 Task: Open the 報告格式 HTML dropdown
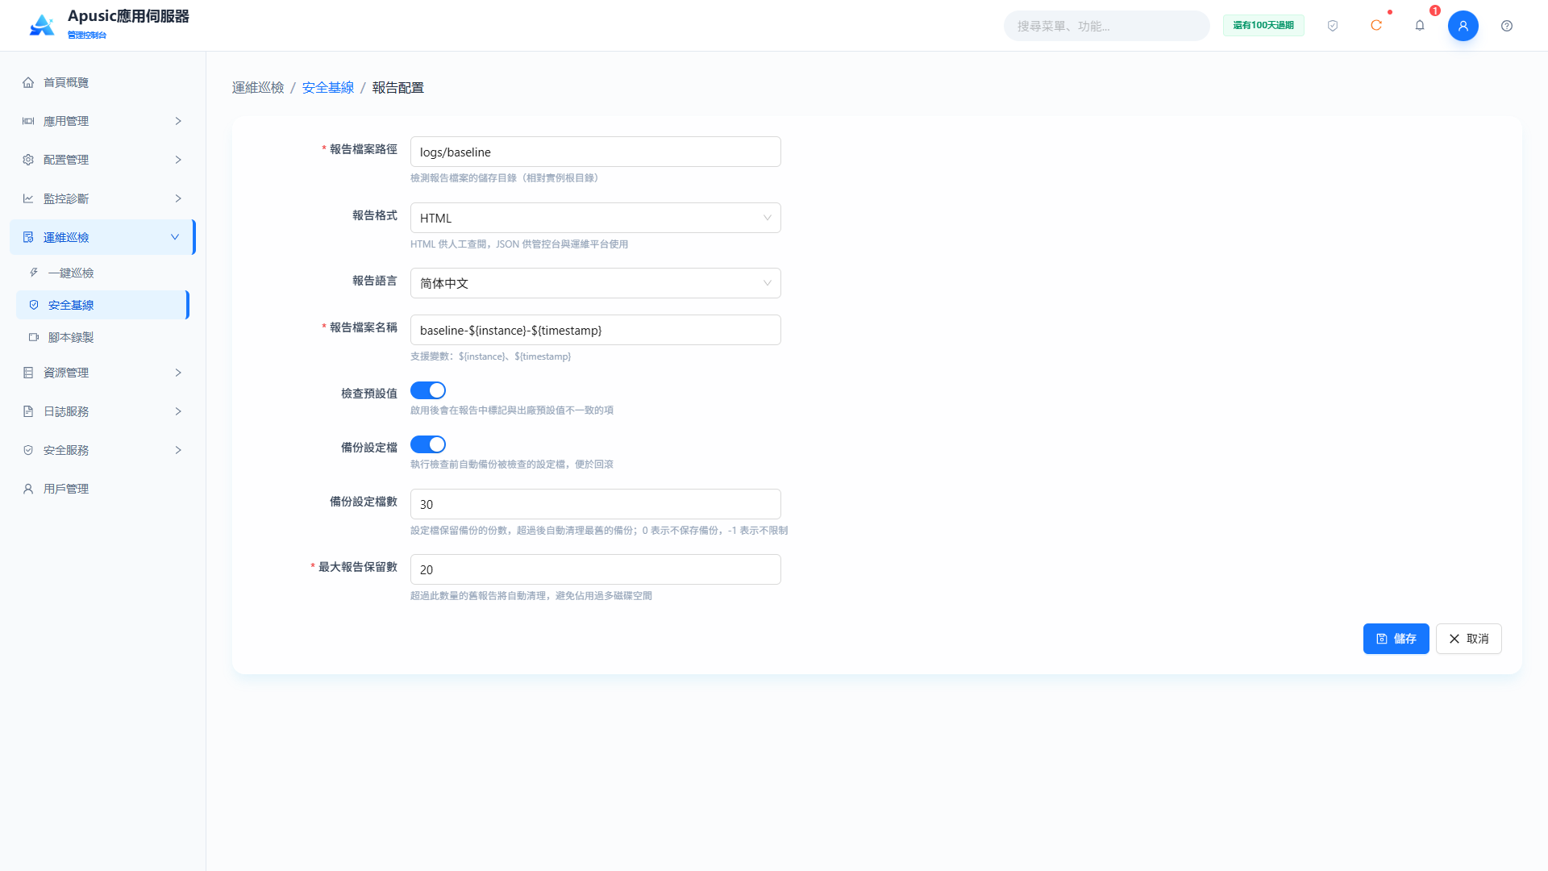click(596, 218)
